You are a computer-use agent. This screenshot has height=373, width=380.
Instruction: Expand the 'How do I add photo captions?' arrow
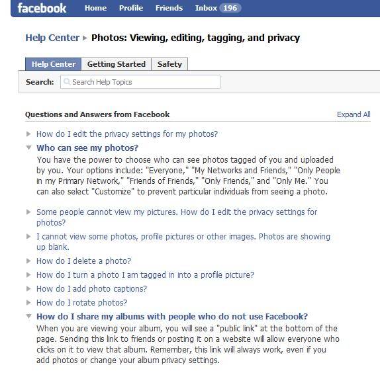tap(28, 288)
